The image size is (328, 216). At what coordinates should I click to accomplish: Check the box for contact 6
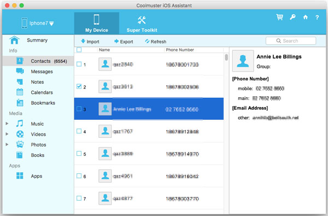pos(79,176)
